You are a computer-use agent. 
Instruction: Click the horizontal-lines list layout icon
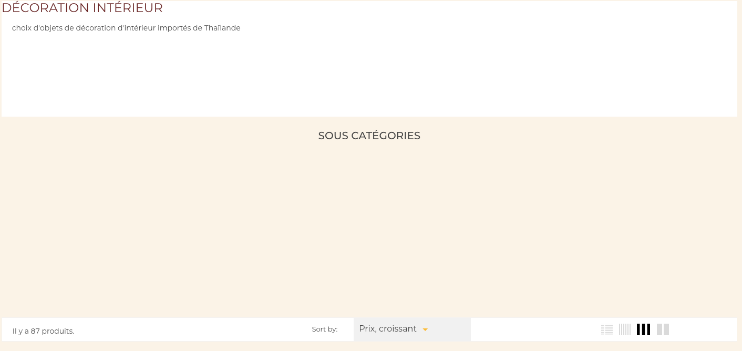(607, 330)
